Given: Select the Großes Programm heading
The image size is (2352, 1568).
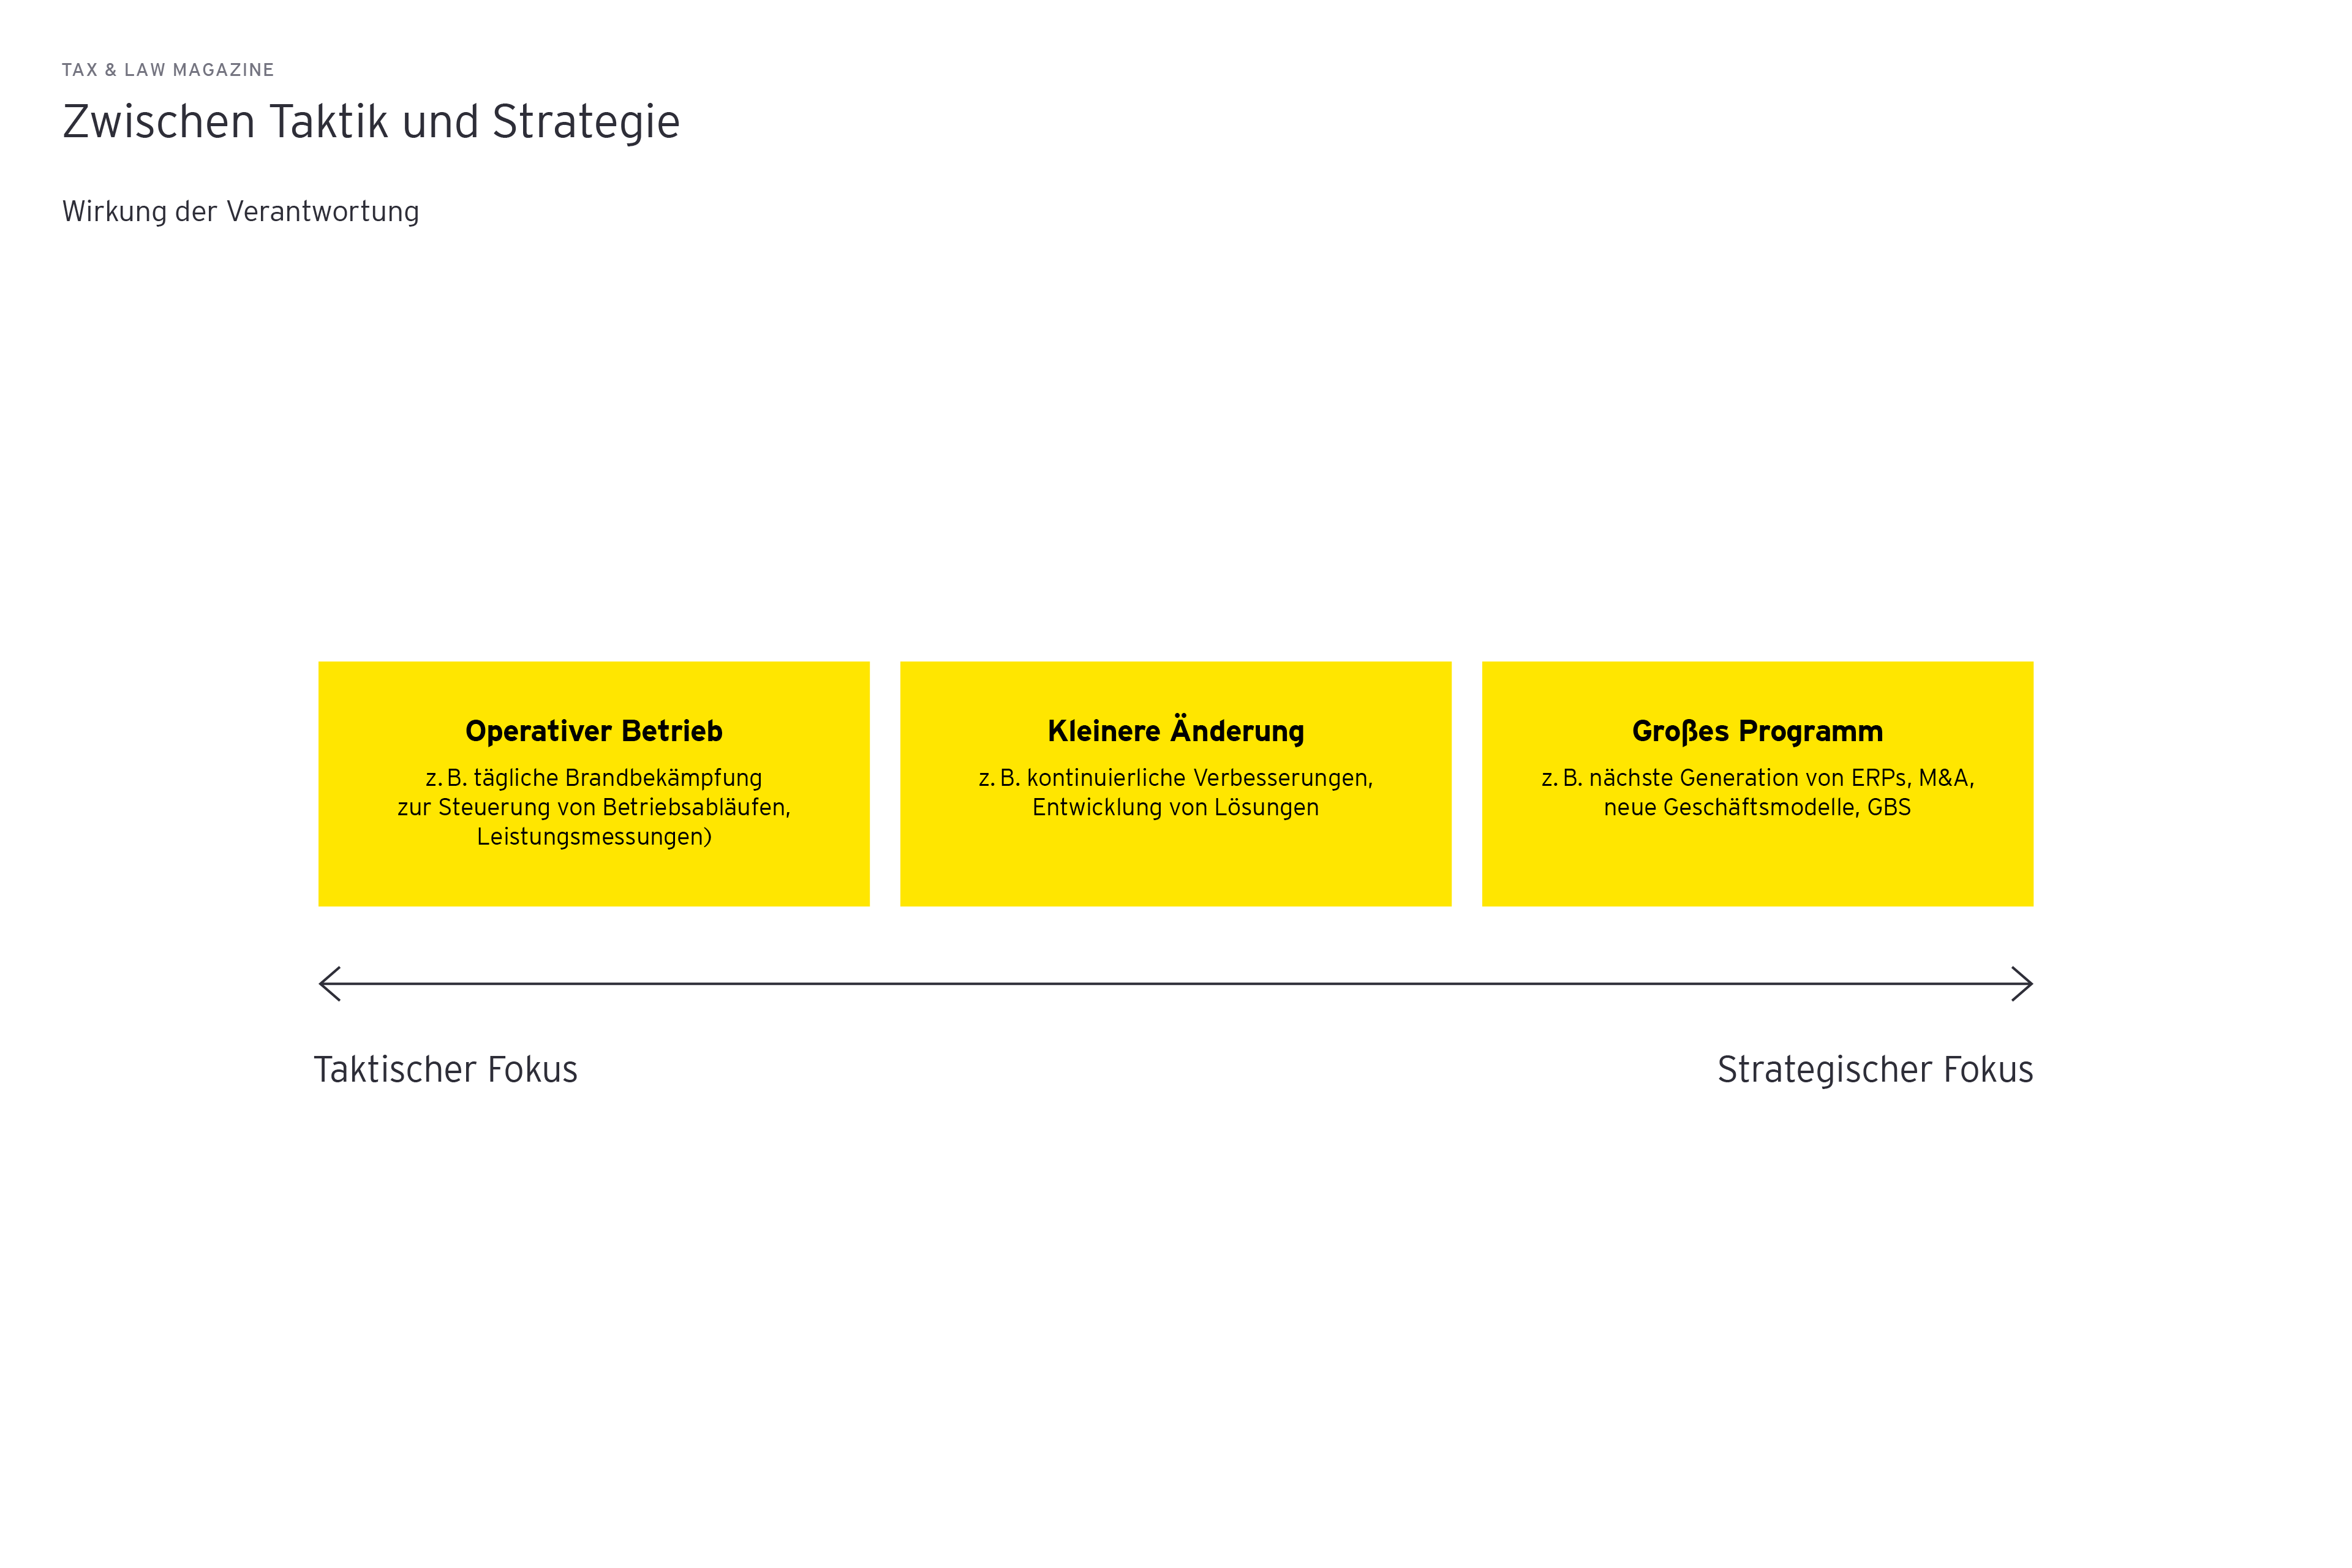Looking at the screenshot, I should [x=1757, y=731].
